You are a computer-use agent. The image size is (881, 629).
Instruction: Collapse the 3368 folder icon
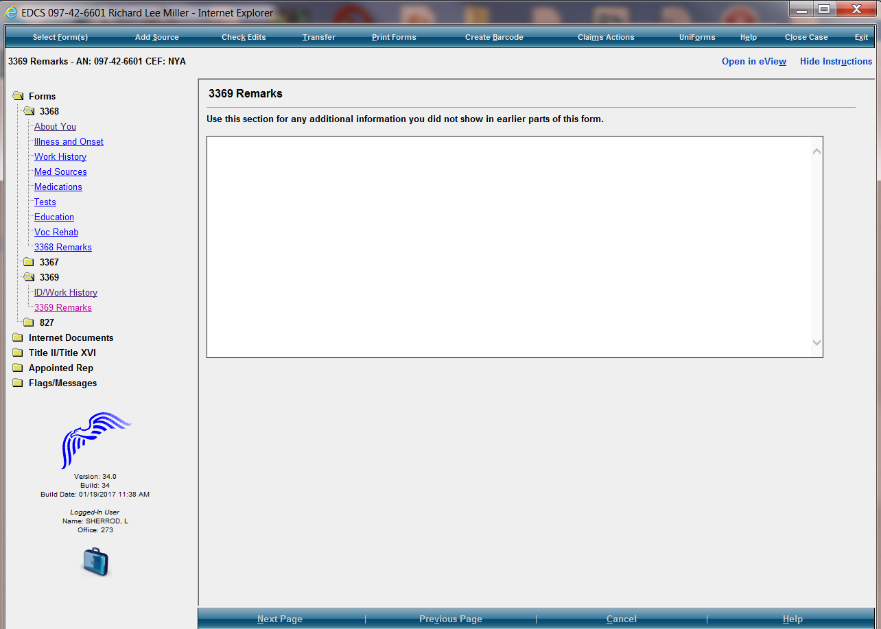pyautogui.click(x=28, y=111)
